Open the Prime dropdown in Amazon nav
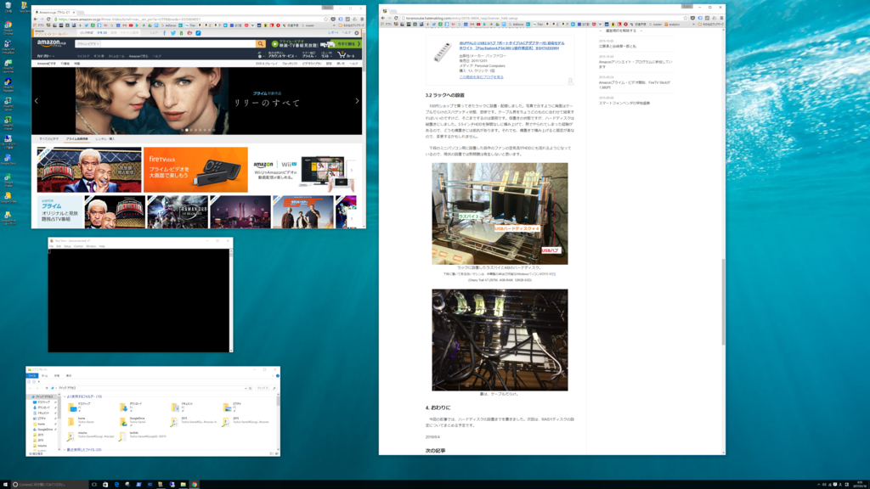The image size is (870, 489). click(x=309, y=55)
